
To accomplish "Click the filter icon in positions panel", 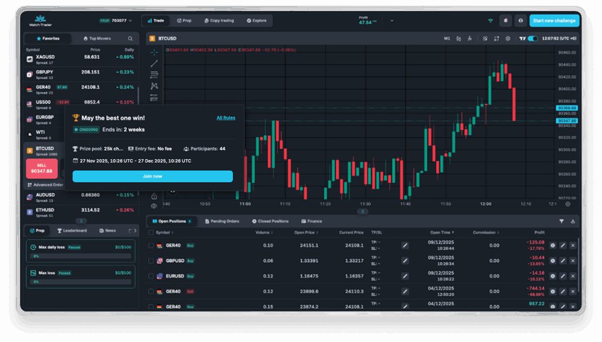I will (561, 221).
